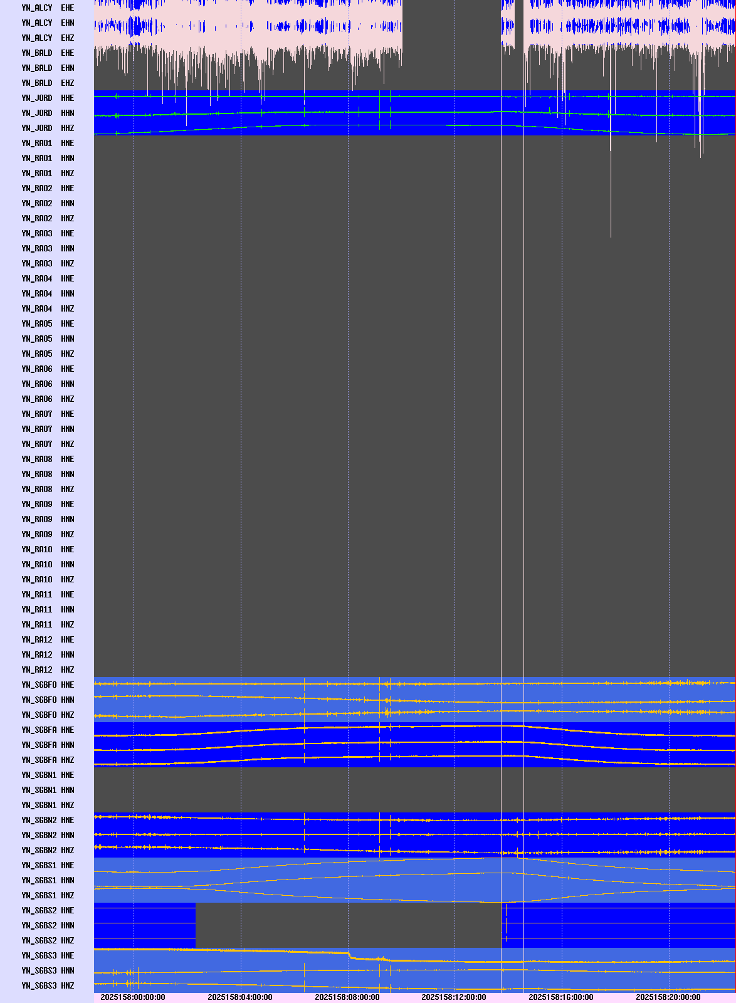The image size is (736, 1003).
Task: Click the 2025158:20:00:00 time axis label
Action: 668,997
